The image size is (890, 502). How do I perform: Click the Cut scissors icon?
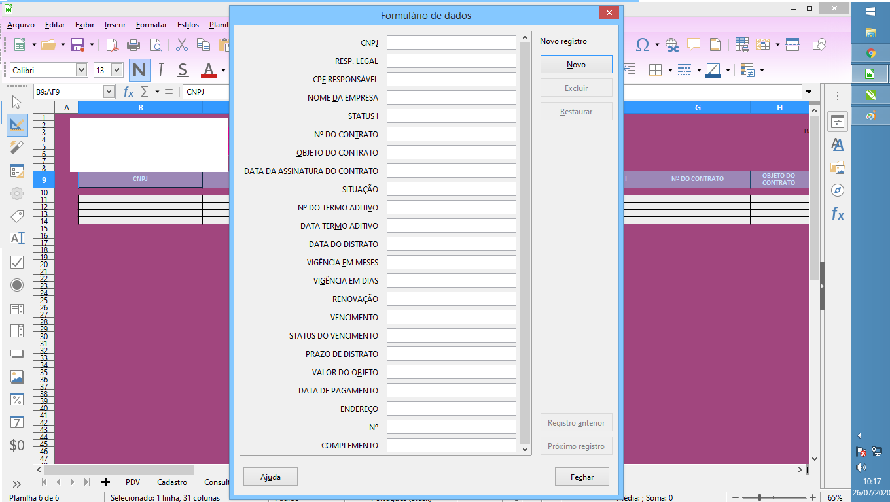182,44
